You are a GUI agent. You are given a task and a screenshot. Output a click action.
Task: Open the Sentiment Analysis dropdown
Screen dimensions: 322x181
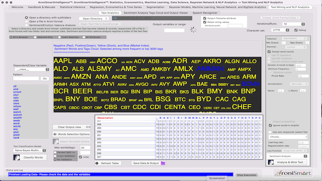[x=288, y=156]
